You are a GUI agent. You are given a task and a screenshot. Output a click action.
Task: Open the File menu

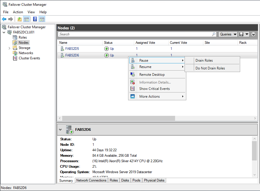[6, 12]
